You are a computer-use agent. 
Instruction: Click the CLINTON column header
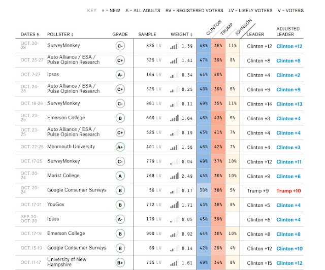pyautogui.click(x=214, y=27)
